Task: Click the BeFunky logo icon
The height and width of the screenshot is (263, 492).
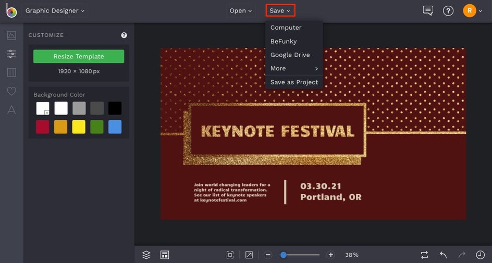Action: [11, 10]
